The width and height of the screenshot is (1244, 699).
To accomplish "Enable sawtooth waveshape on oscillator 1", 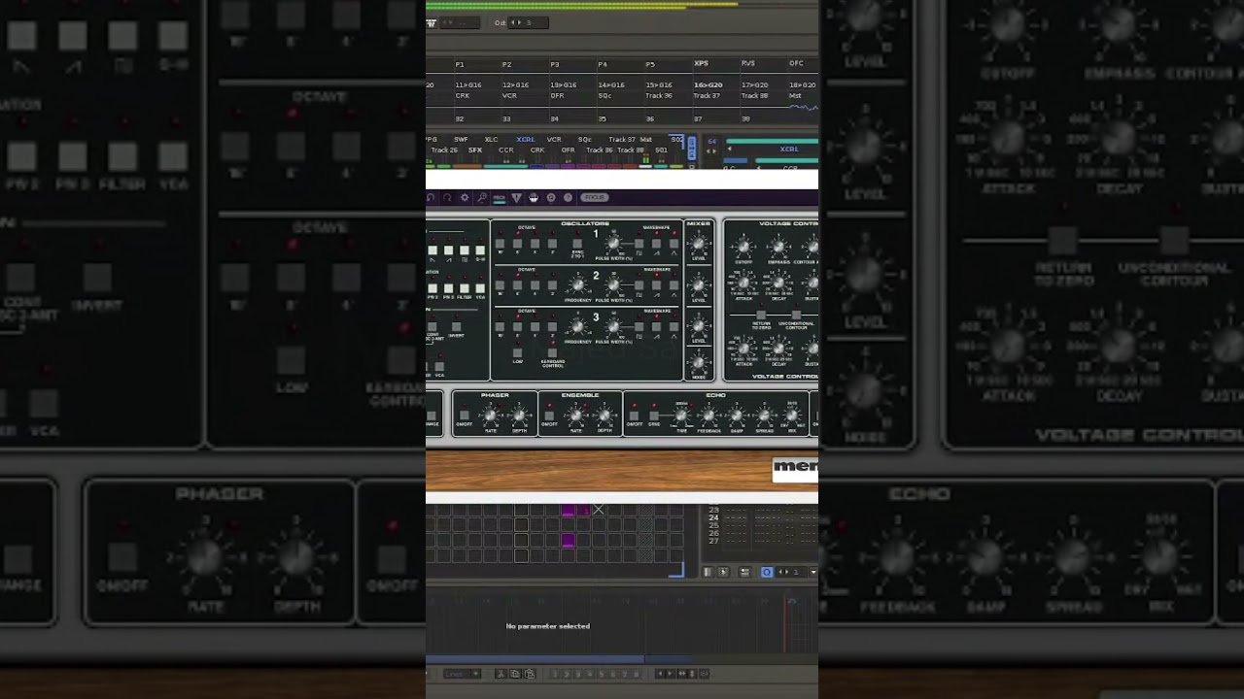I will pyautogui.click(x=656, y=244).
